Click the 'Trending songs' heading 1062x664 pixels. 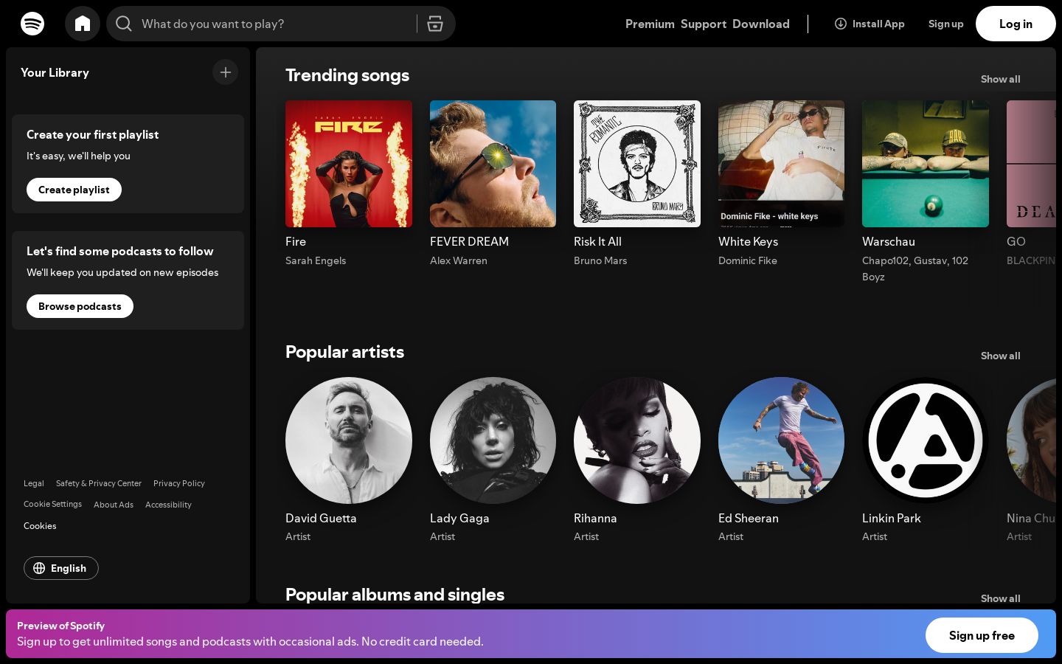347,75
